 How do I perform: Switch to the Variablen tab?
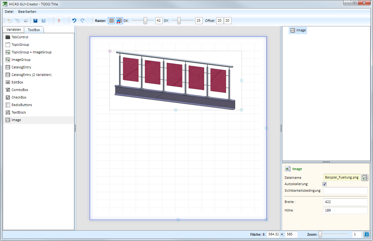click(14, 29)
